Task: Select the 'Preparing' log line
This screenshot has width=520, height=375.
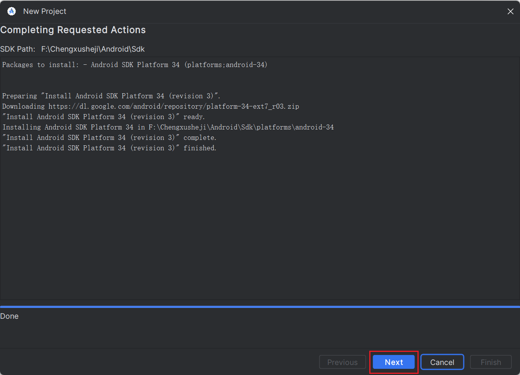Action: tap(111, 96)
